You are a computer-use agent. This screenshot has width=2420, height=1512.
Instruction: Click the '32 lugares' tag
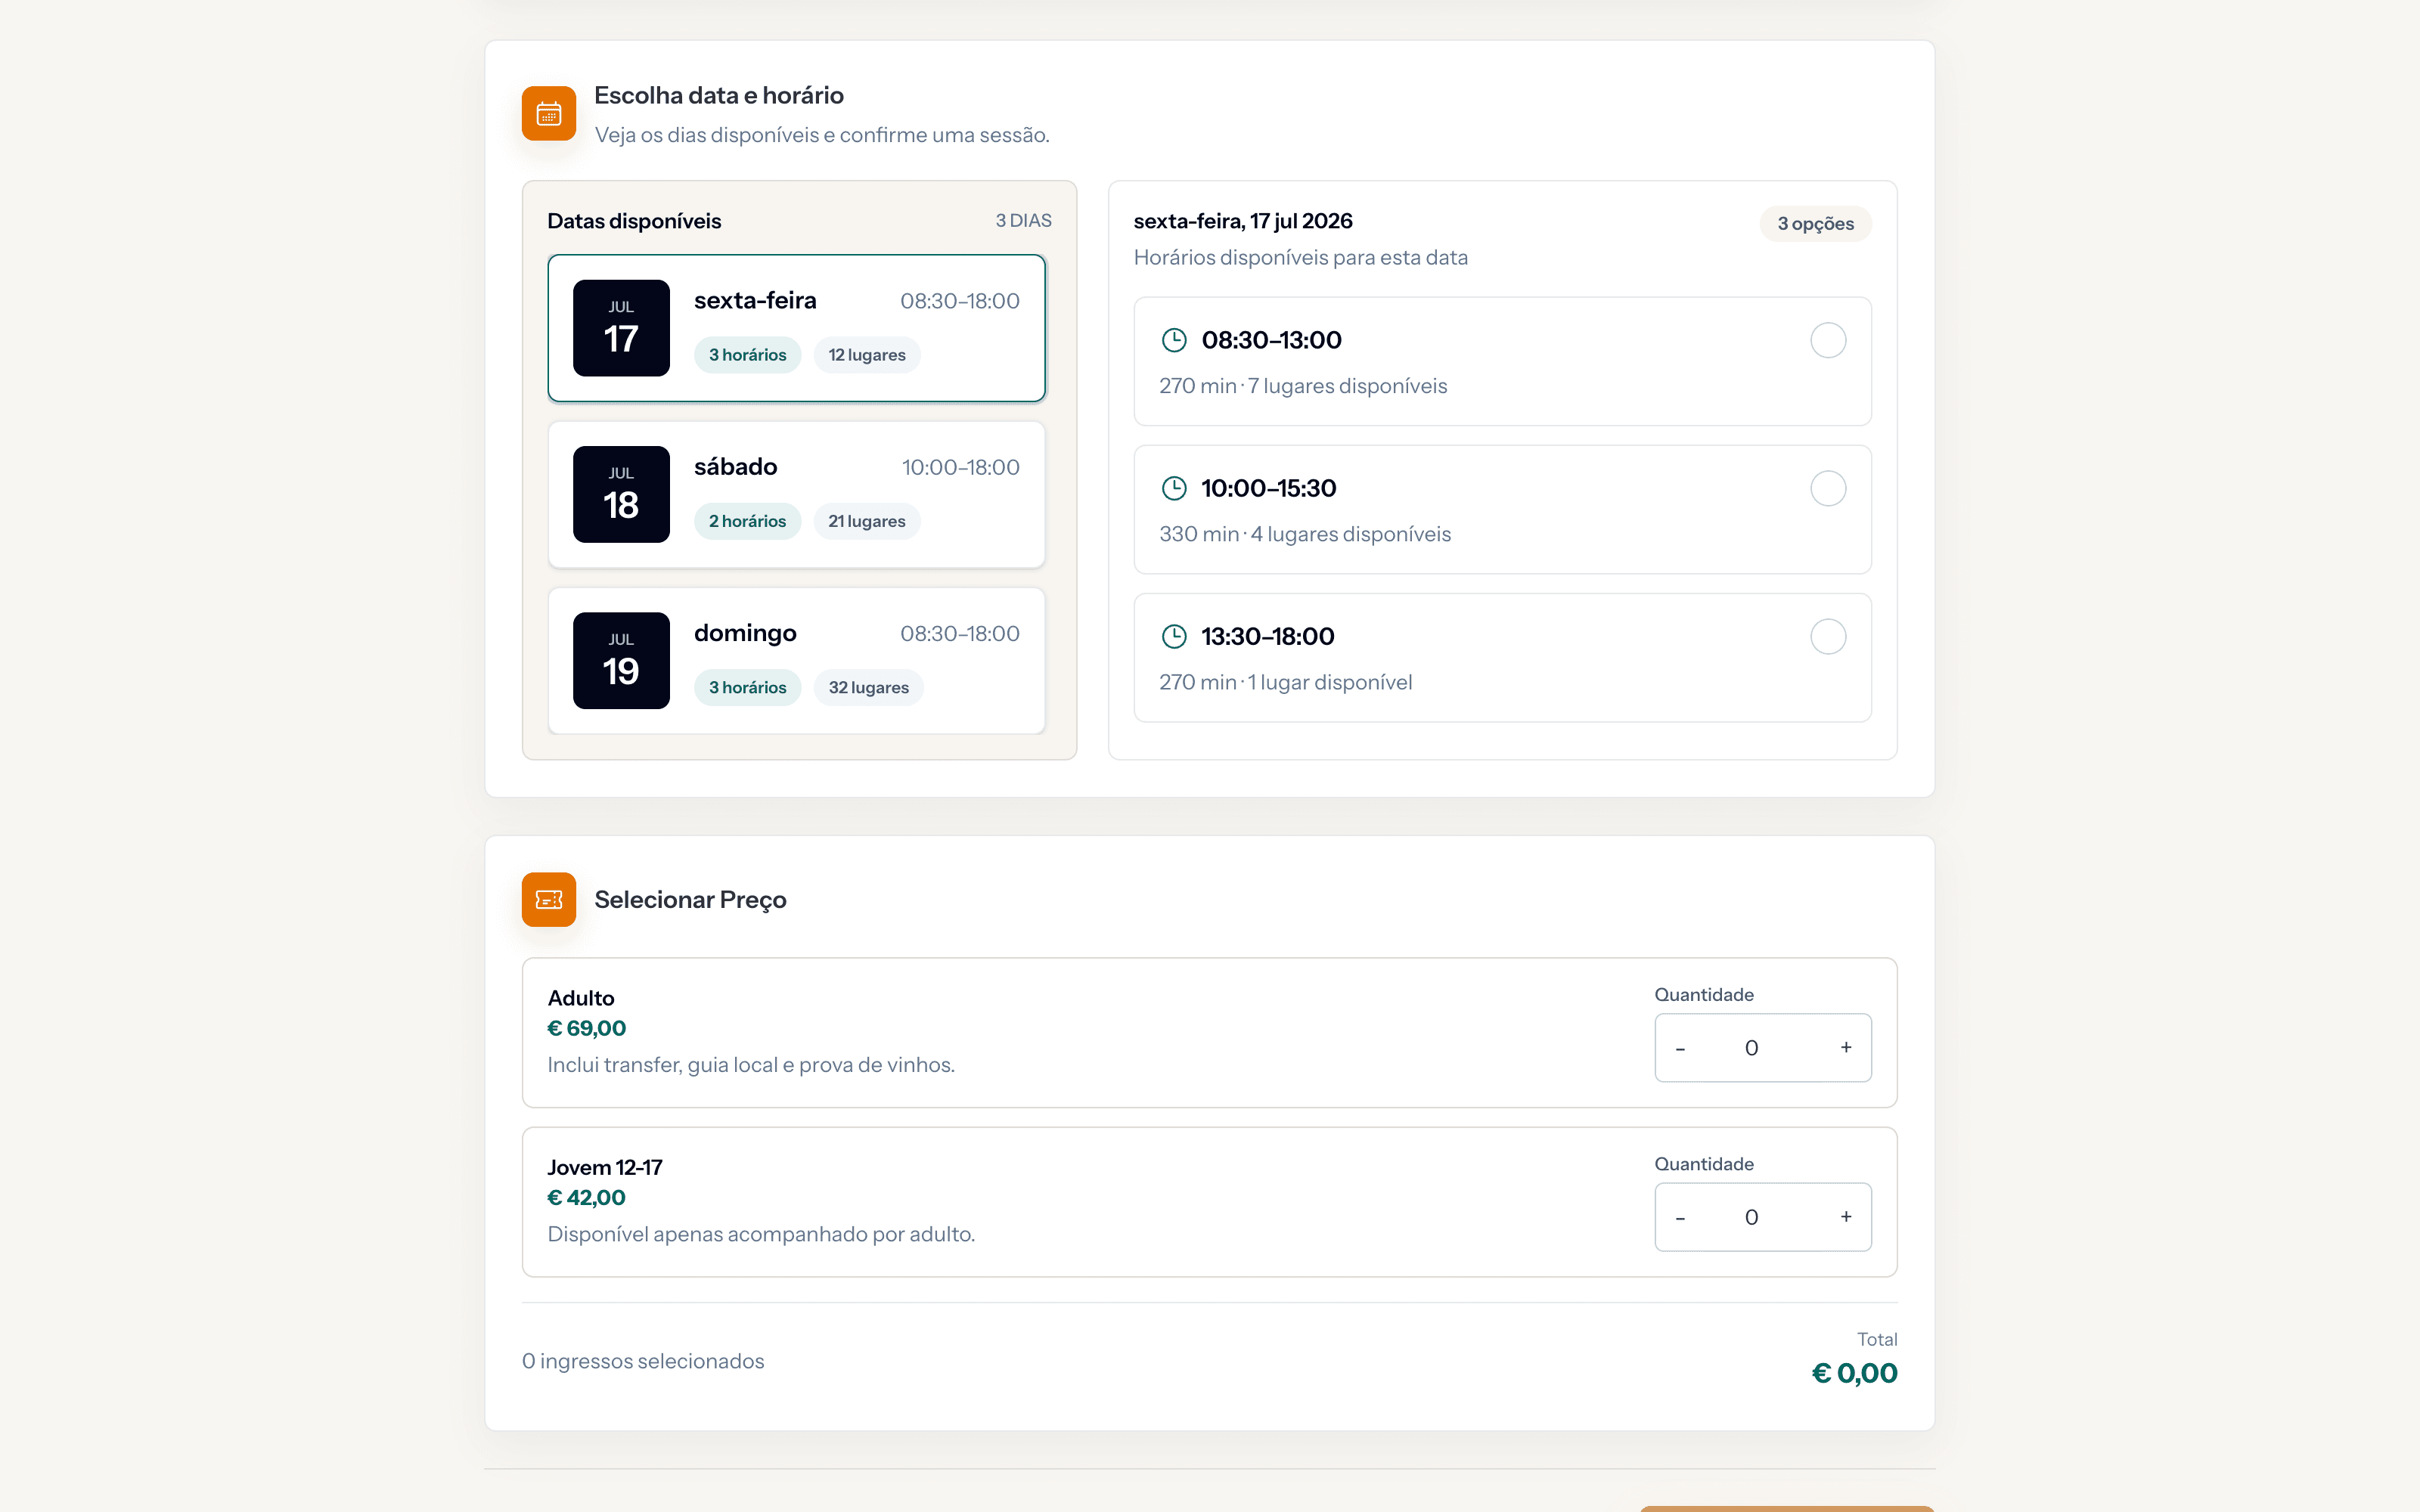point(869,687)
